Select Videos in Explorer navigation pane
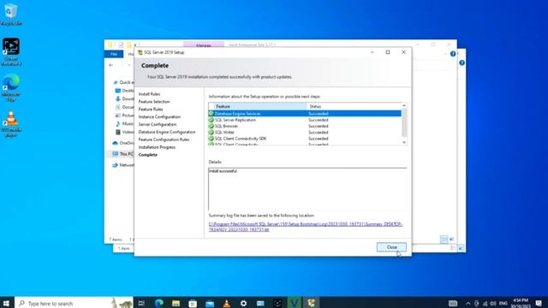The width and height of the screenshot is (548, 308). pos(124,132)
